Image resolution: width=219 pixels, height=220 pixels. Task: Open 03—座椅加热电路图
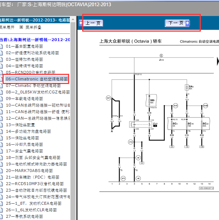tap(24, 59)
